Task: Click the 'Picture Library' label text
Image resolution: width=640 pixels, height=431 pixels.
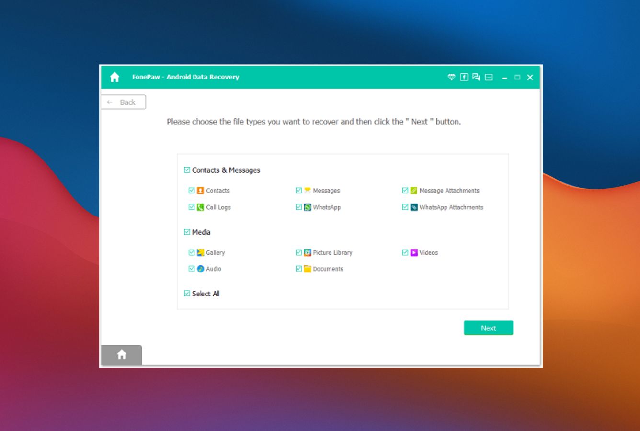Action: (332, 252)
